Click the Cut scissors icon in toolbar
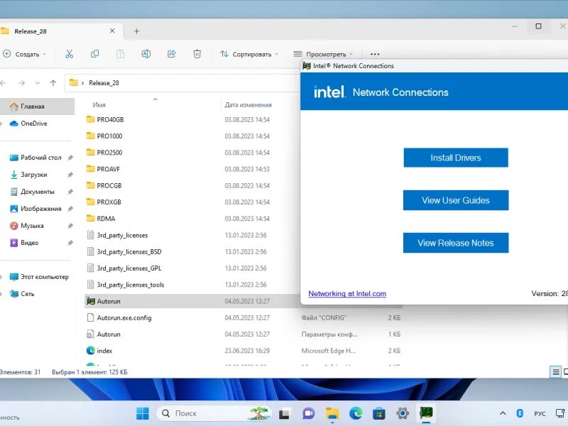568x426 pixels. [69, 54]
